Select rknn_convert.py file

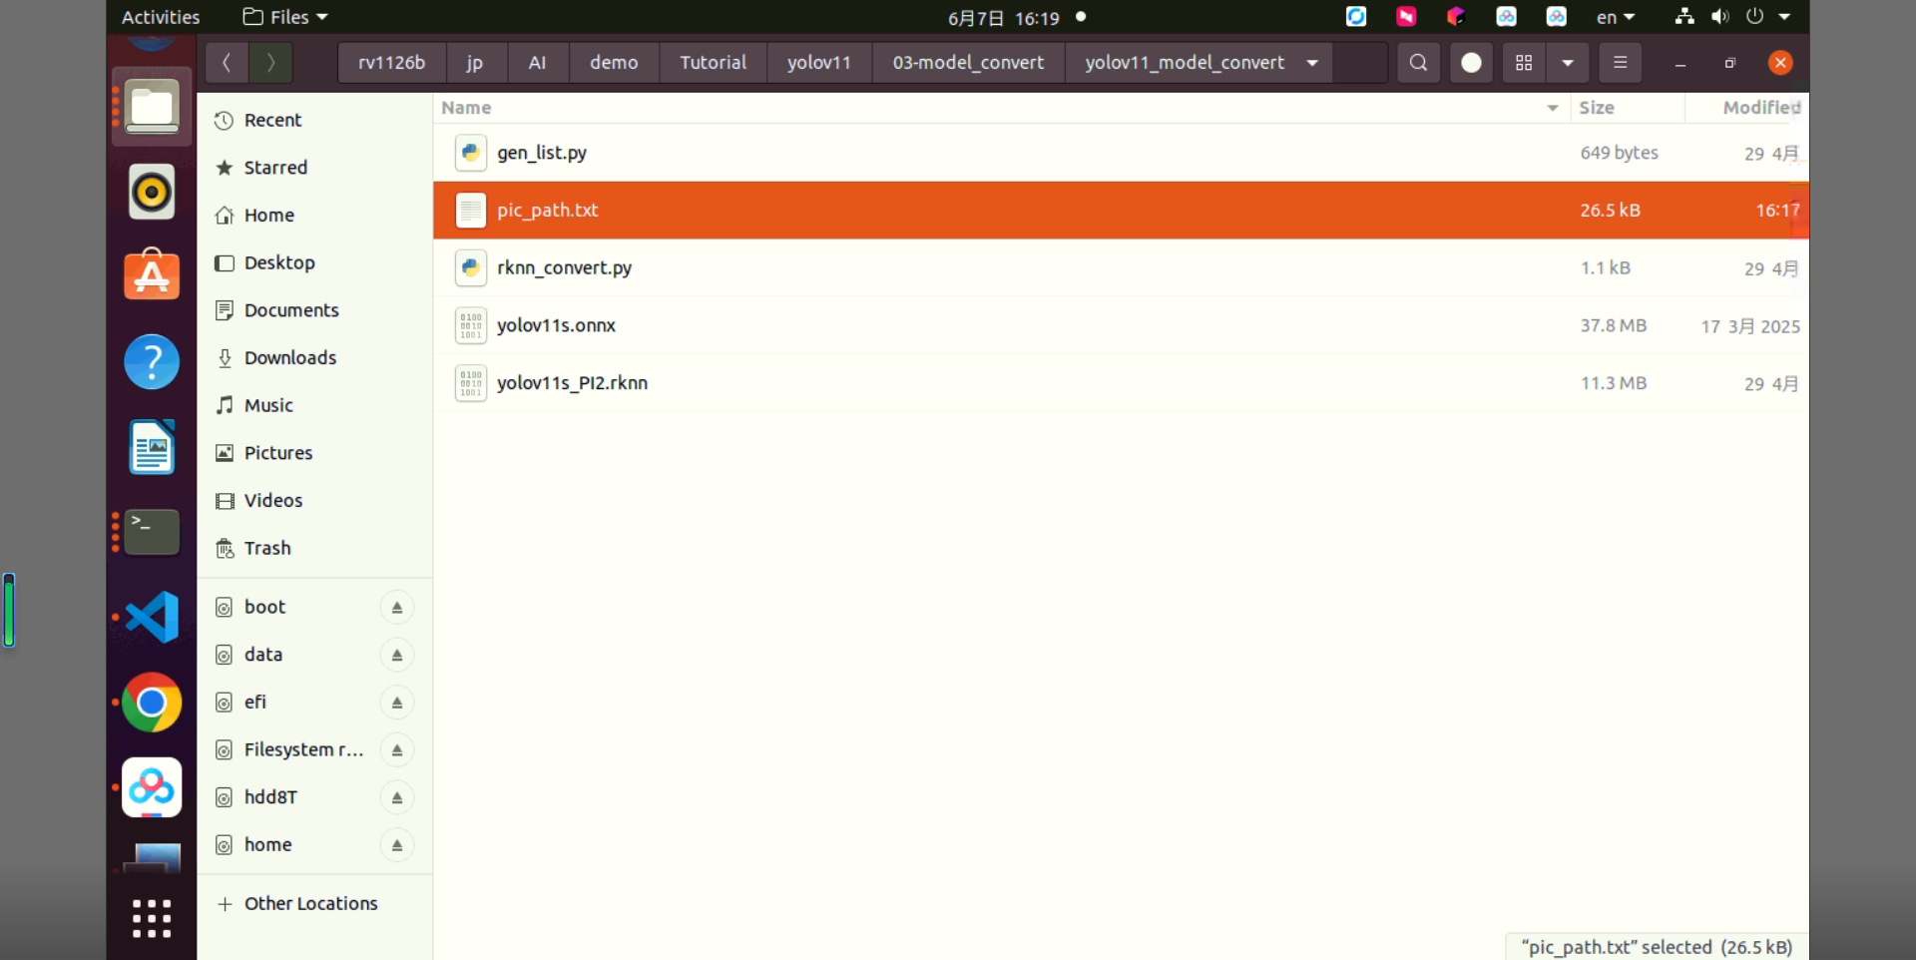(x=1121, y=268)
